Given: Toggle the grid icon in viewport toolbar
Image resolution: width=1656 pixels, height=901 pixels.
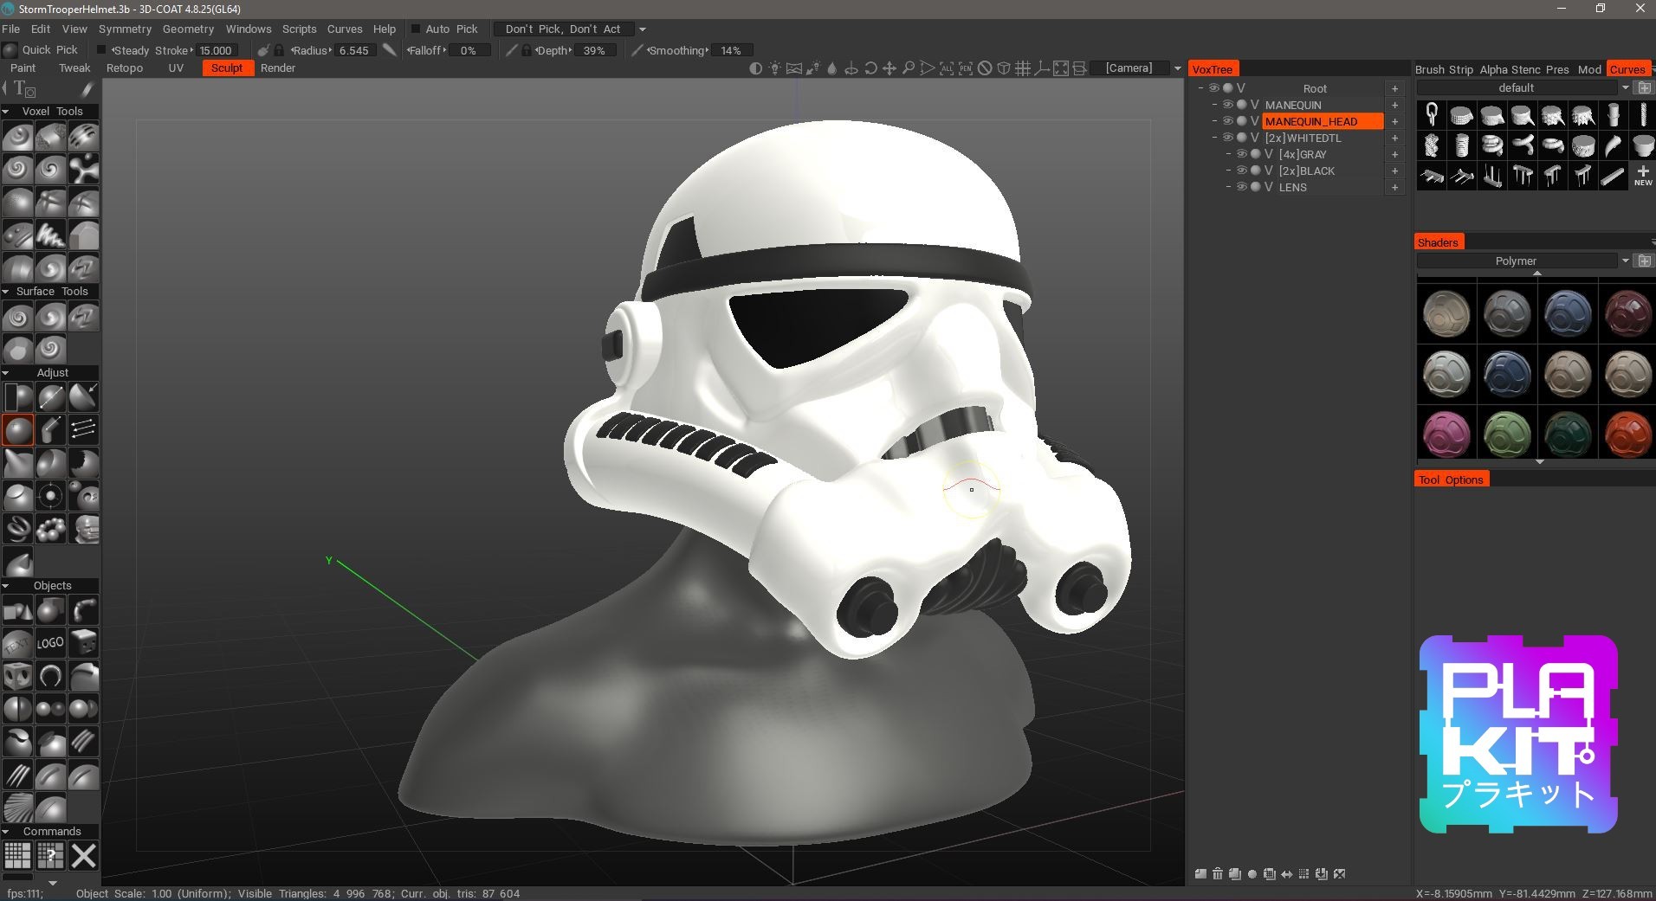Looking at the screenshot, I should click(x=1023, y=68).
